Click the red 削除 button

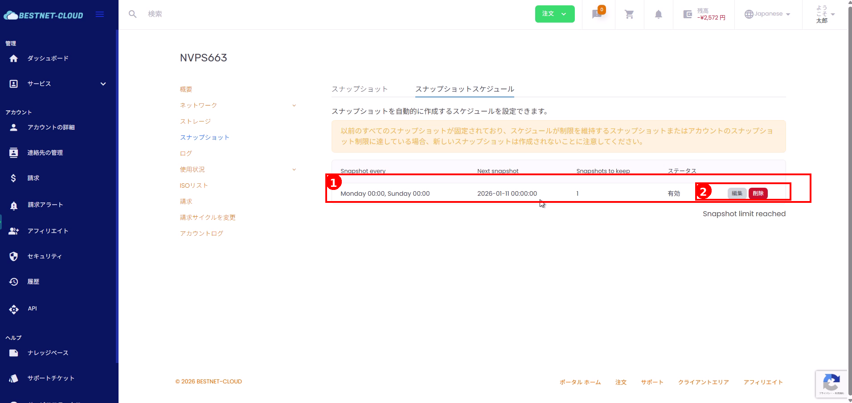[758, 193]
